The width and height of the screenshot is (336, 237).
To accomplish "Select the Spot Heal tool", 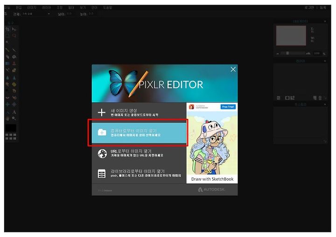I will (x=14, y=98).
